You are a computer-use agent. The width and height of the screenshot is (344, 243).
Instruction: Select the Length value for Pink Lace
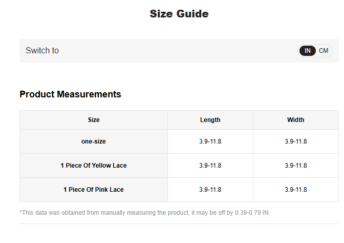coord(210,190)
